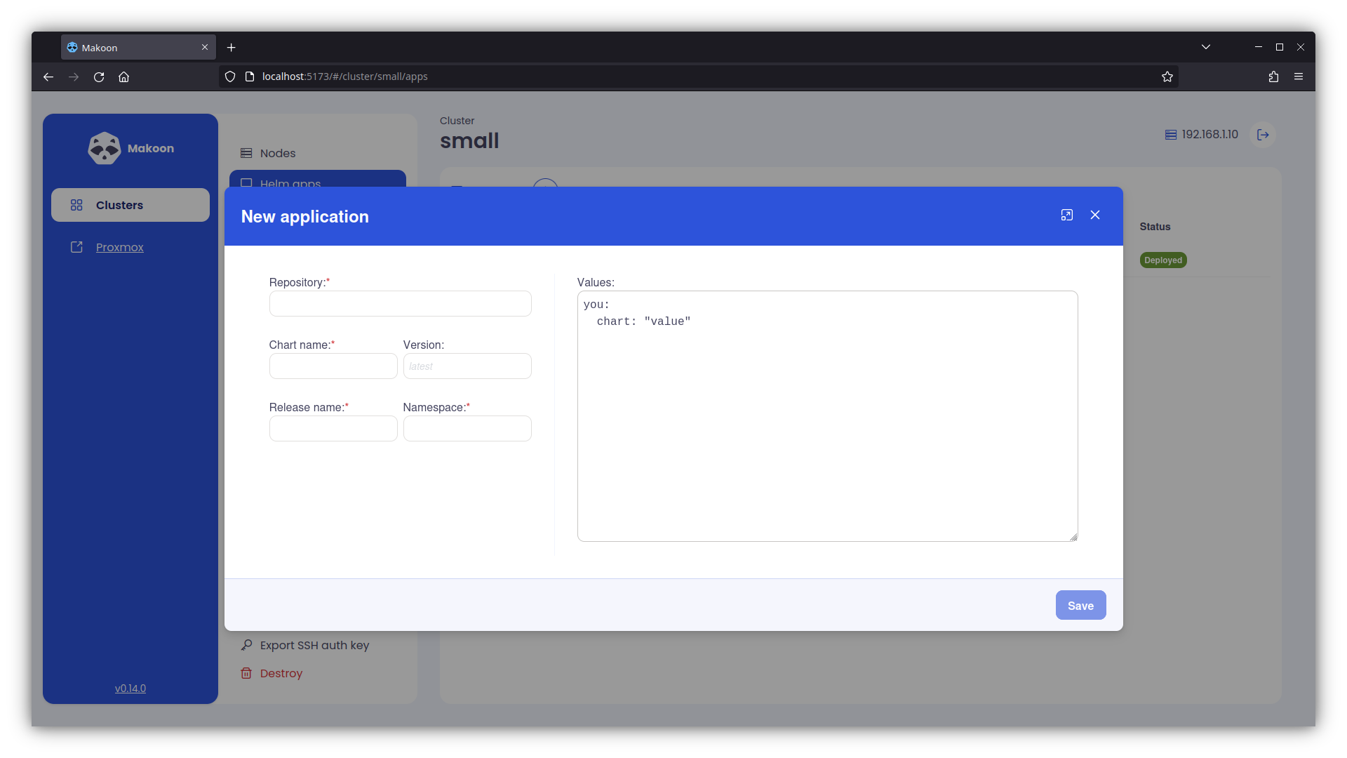Click the Destroy trash icon
The image size is (1347, 758).
[x=246, y=673]
